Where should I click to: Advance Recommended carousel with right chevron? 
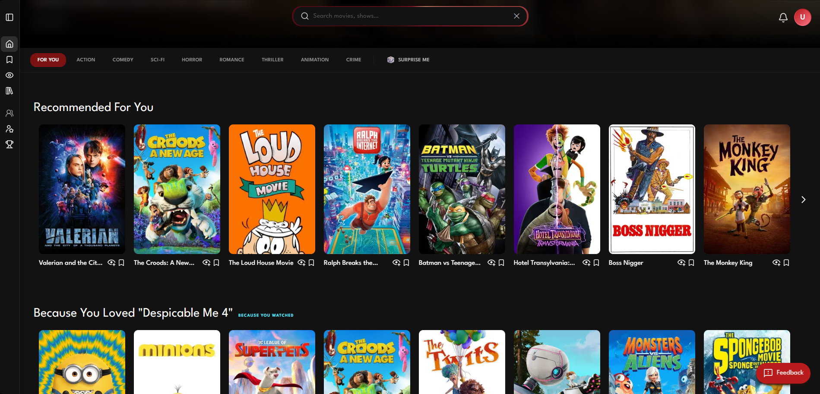tap(803, 200)
